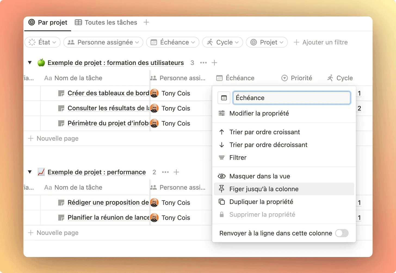Viewport: 396px width, 273px height.
Task: Click Tony Cois avatar in the Créer des tableaux row
Action: coord(154,93)
